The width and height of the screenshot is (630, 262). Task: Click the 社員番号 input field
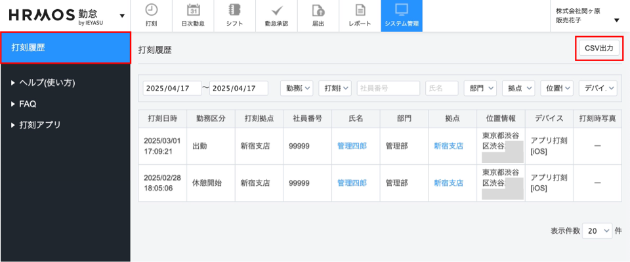(x=388, y=89)
